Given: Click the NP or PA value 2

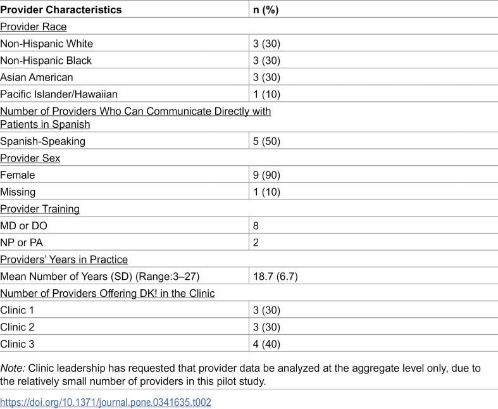Looking at the screenshot, I should 256,242.
